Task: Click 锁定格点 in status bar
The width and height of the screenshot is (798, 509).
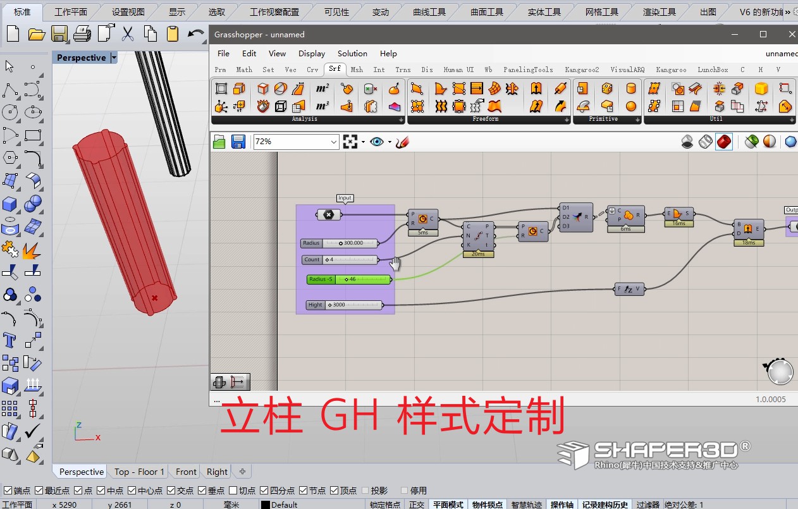Action: click(x=386, y=505)
